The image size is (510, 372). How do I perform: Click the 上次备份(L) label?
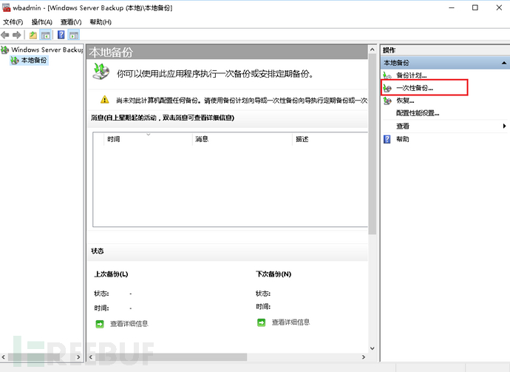(111, 274)
